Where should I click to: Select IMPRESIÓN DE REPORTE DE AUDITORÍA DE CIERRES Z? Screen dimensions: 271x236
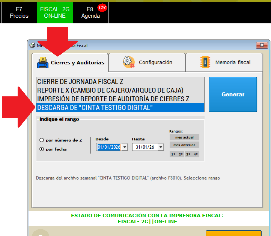click(x=120, y=99)
